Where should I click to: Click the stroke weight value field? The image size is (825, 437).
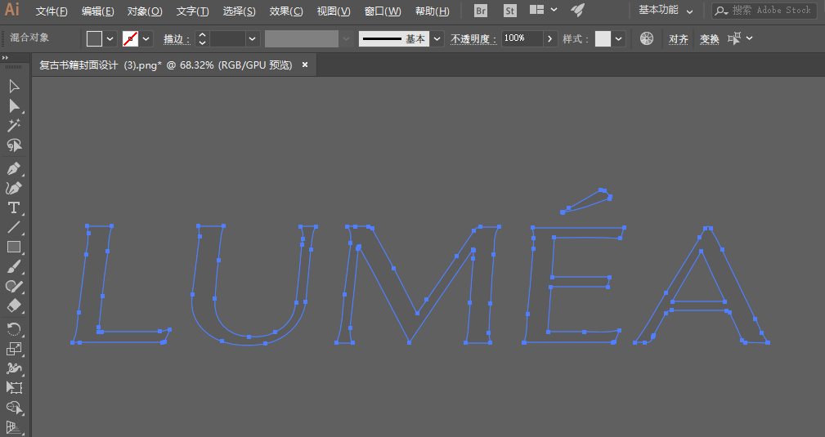pos(227,38)
